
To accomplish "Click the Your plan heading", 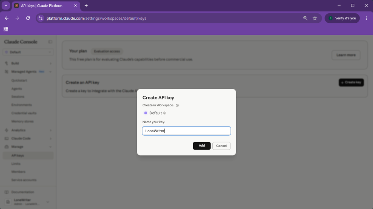I will 78,51.
